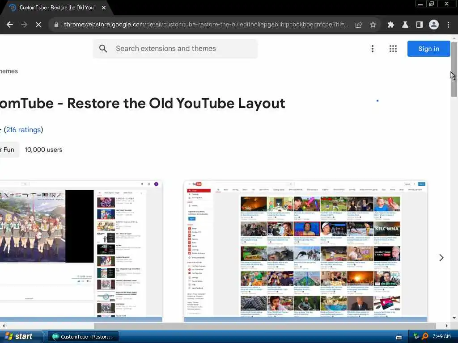Stop loading the page
This screenshot has width=458, height=343.
(x=38, y=25)
